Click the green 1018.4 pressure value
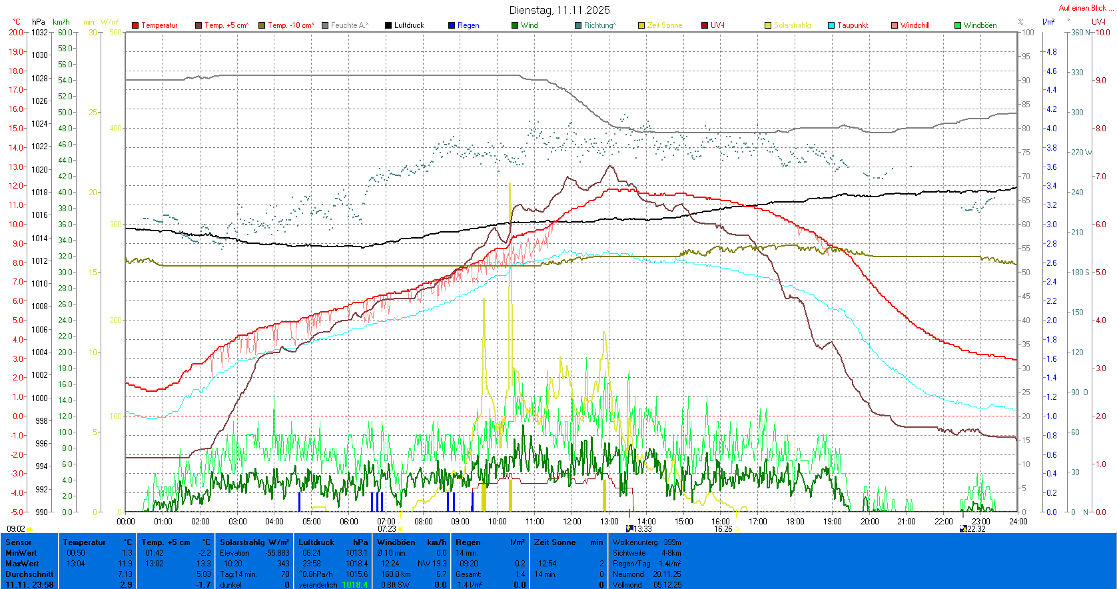This screenshot has width=1117, height=589. point(354,585)
